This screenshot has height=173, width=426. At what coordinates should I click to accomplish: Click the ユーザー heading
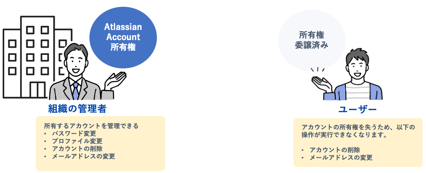[x=357, y=109]
